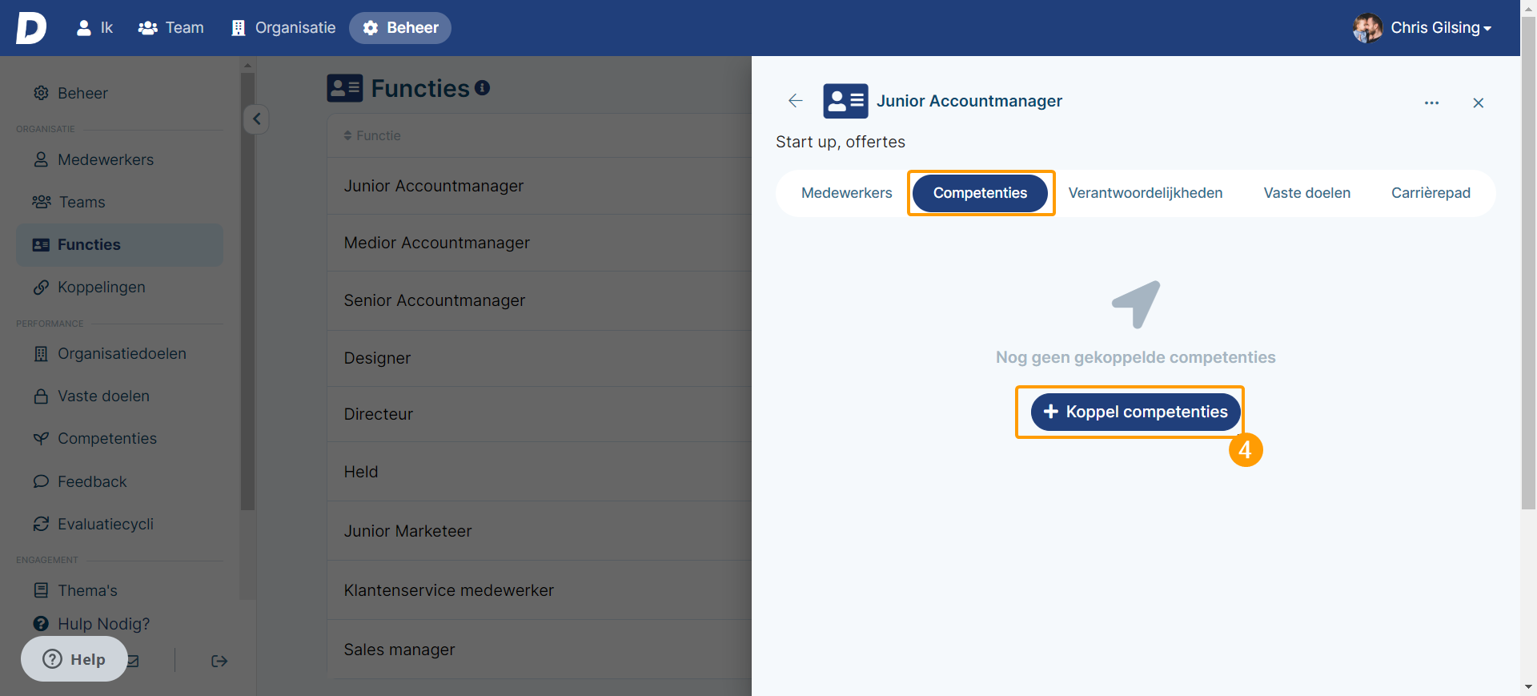Select the Beheer top navigation item
1537x696 pixels.
[x=400, y=28]
